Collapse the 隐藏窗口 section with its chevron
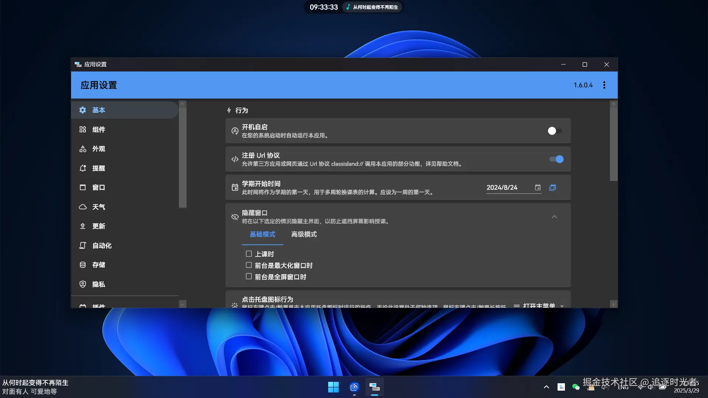This screenshot has width=708, height=398. (554, 217)
